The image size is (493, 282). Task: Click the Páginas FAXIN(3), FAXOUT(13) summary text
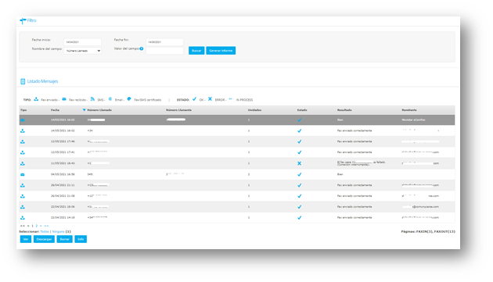coord(428,231)
